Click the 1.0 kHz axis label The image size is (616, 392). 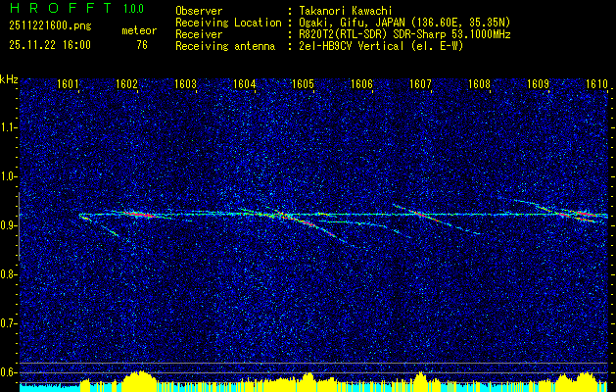(8, 176)
